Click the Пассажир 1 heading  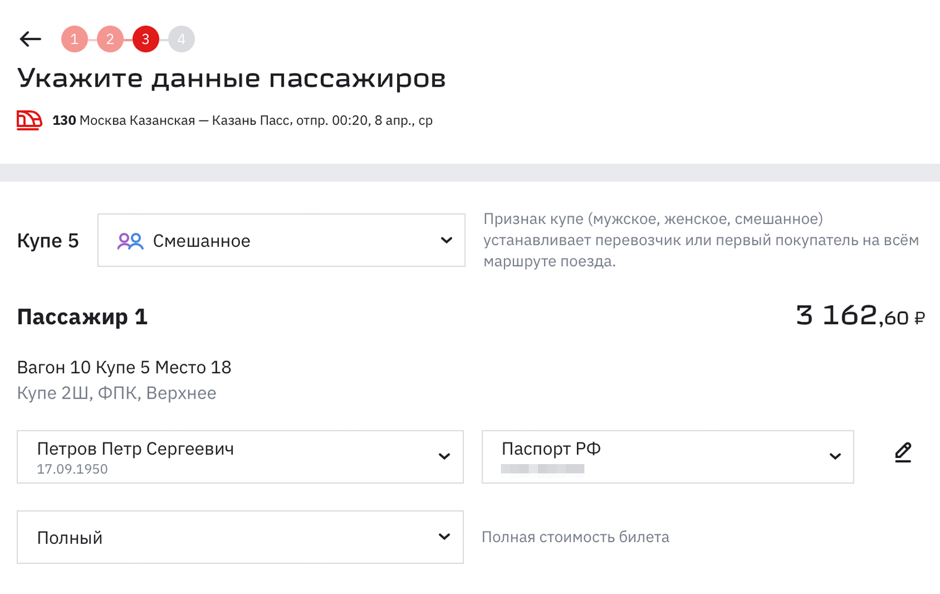pyautogui.click(x=82, y=317)
